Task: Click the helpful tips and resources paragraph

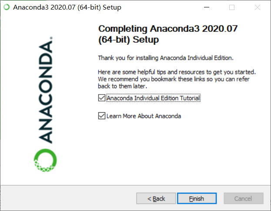Action: [x=177, y=79]
